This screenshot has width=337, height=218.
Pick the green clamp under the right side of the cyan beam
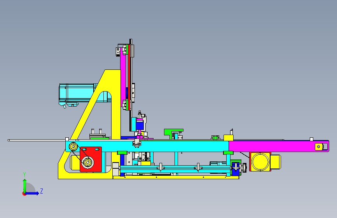tap(228, 153)
